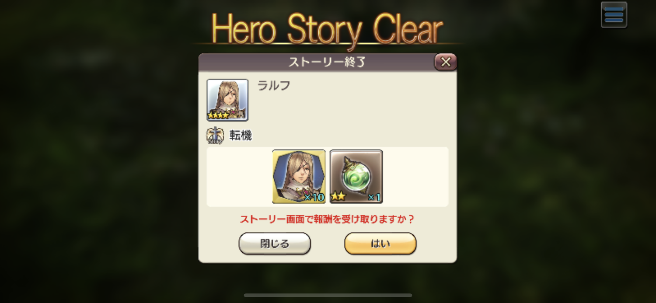This screenshot has width=656, height=303.
Task: Tap the 転機 story title text
Action: tap(241, 136)
